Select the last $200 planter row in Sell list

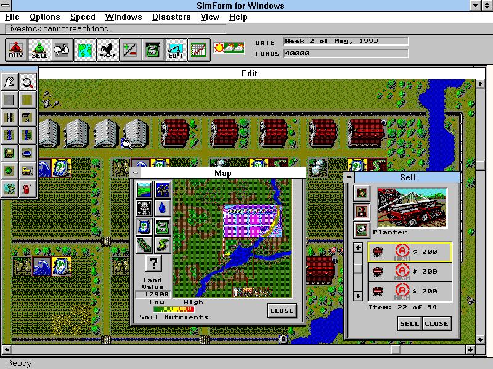click(x=410, y=292)
